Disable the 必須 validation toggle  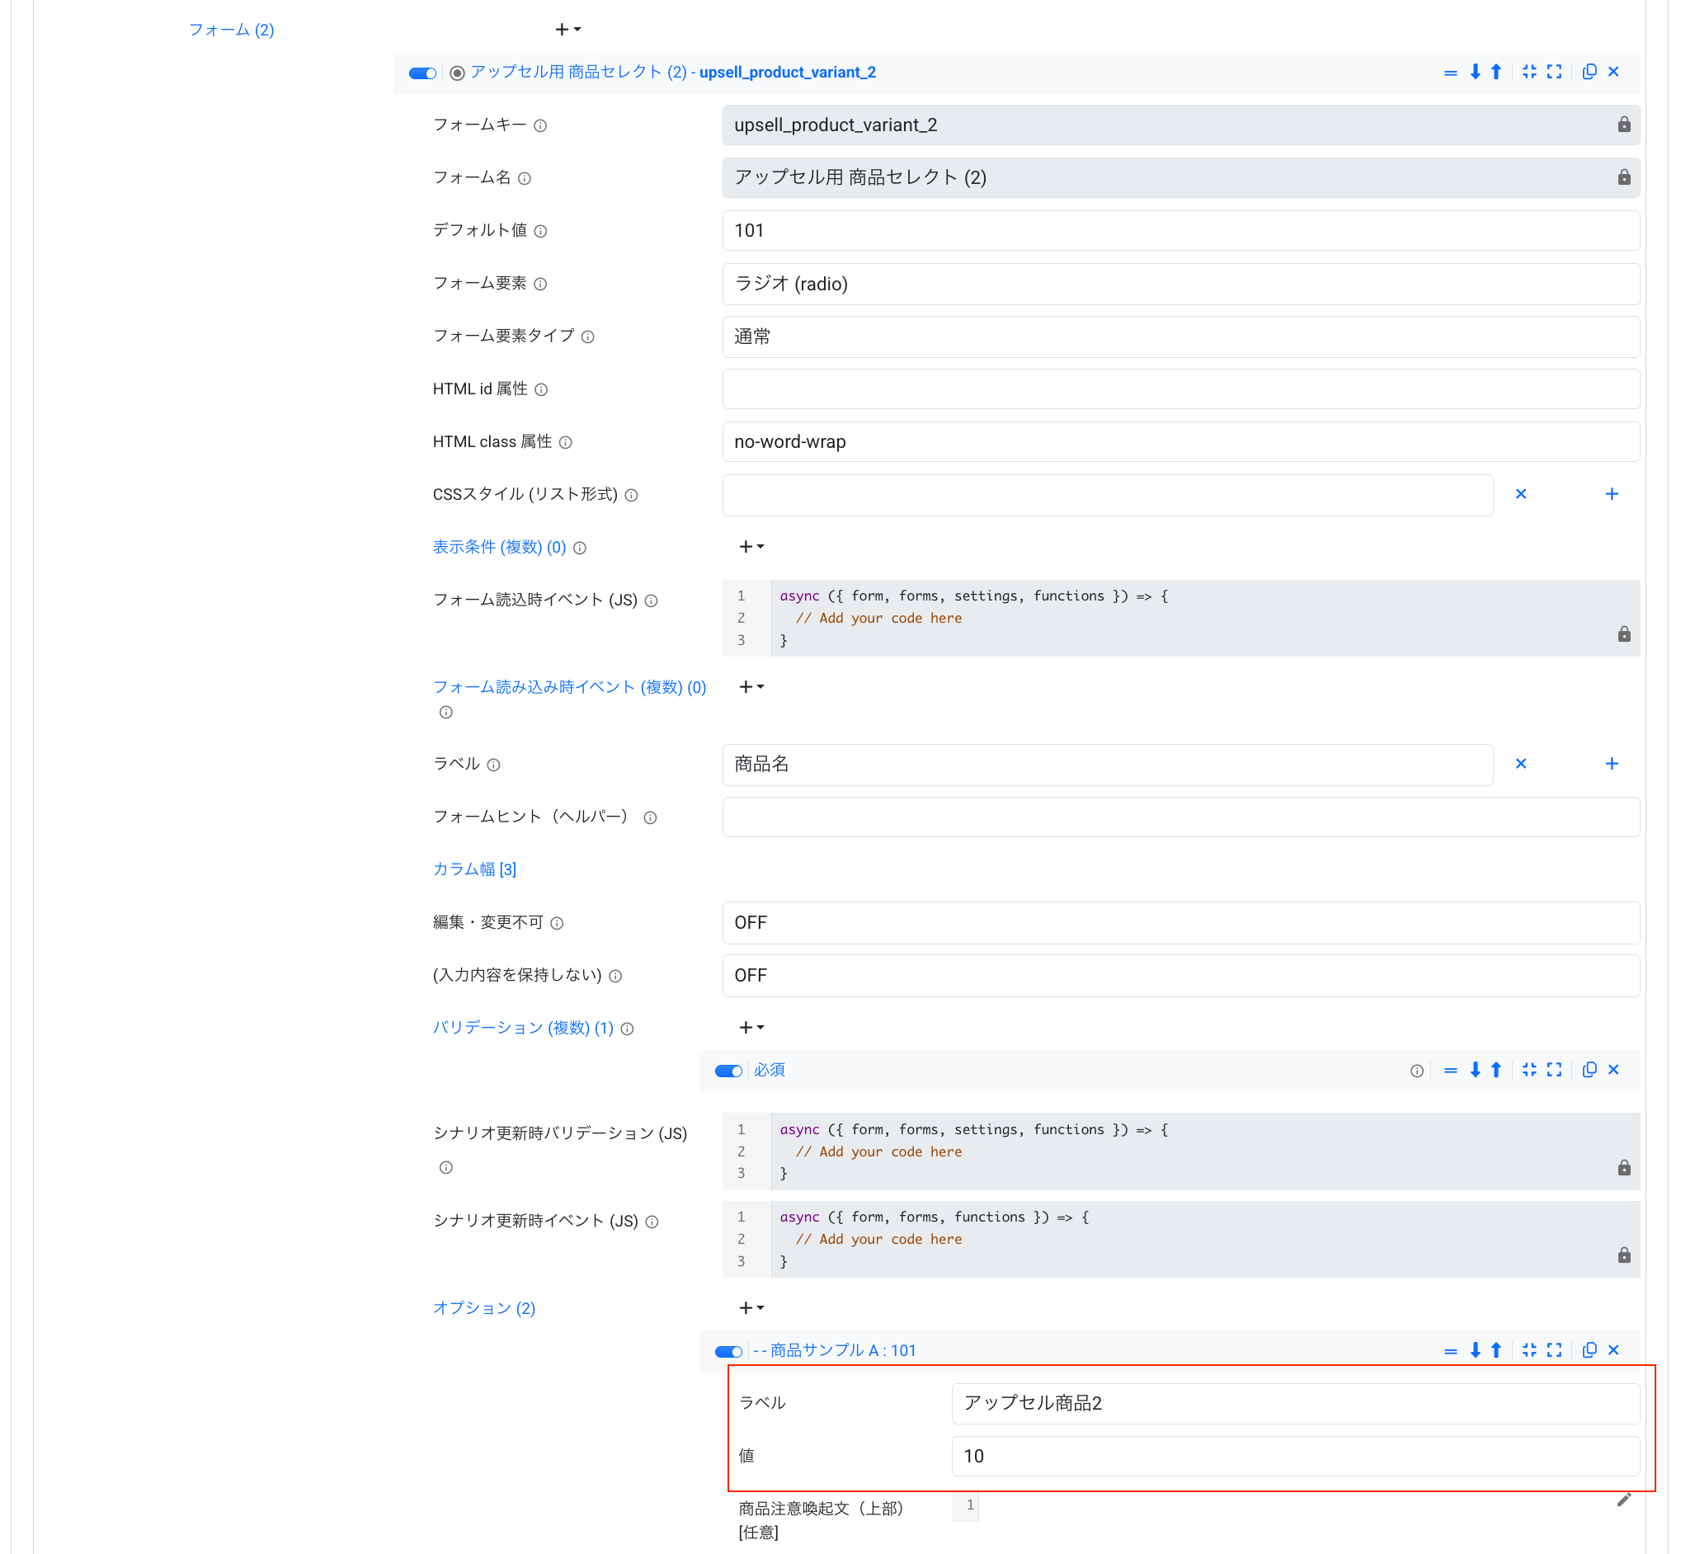(x=728, y=1071)
